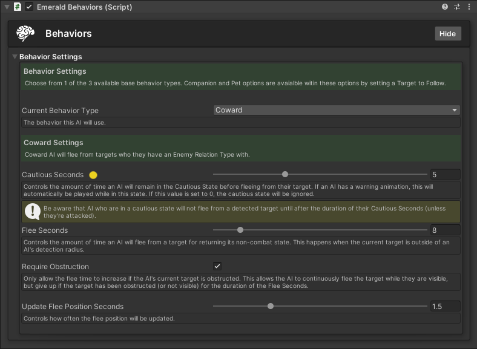Collapse the Emerald Behaviors component foldout arrow

(x=6, y=7)
